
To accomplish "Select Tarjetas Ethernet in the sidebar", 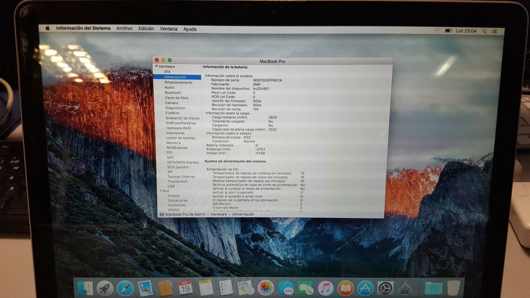I will [x=181, y=177].
